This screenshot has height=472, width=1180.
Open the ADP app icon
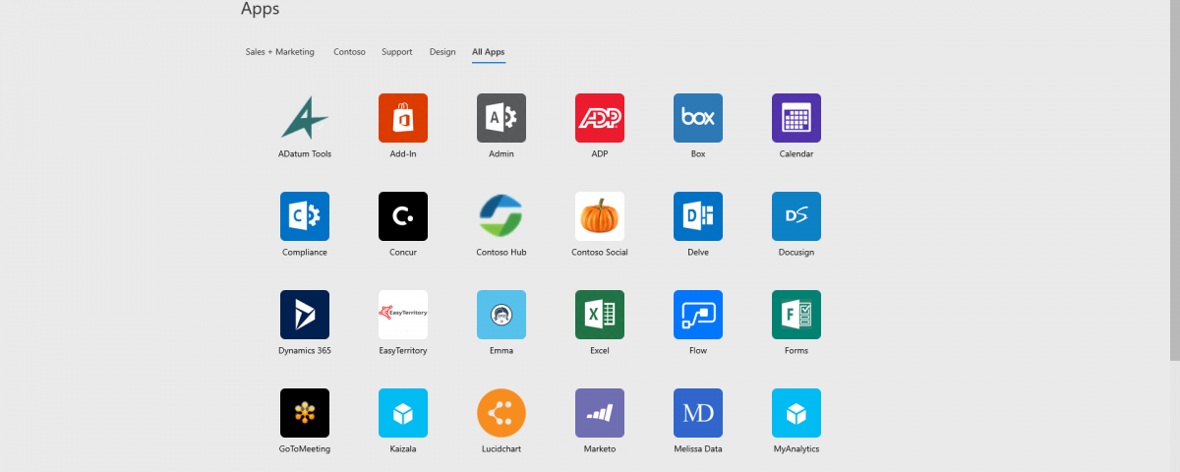(600, 118)
